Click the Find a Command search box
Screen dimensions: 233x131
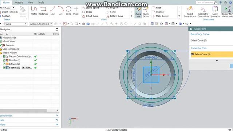click(205, 3)
